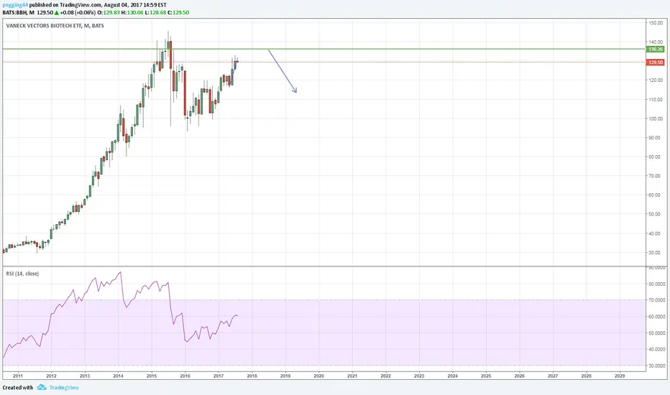Click the TradingView logo icon in footer
This screenshot has width=670, height=395.
(42, 387)
